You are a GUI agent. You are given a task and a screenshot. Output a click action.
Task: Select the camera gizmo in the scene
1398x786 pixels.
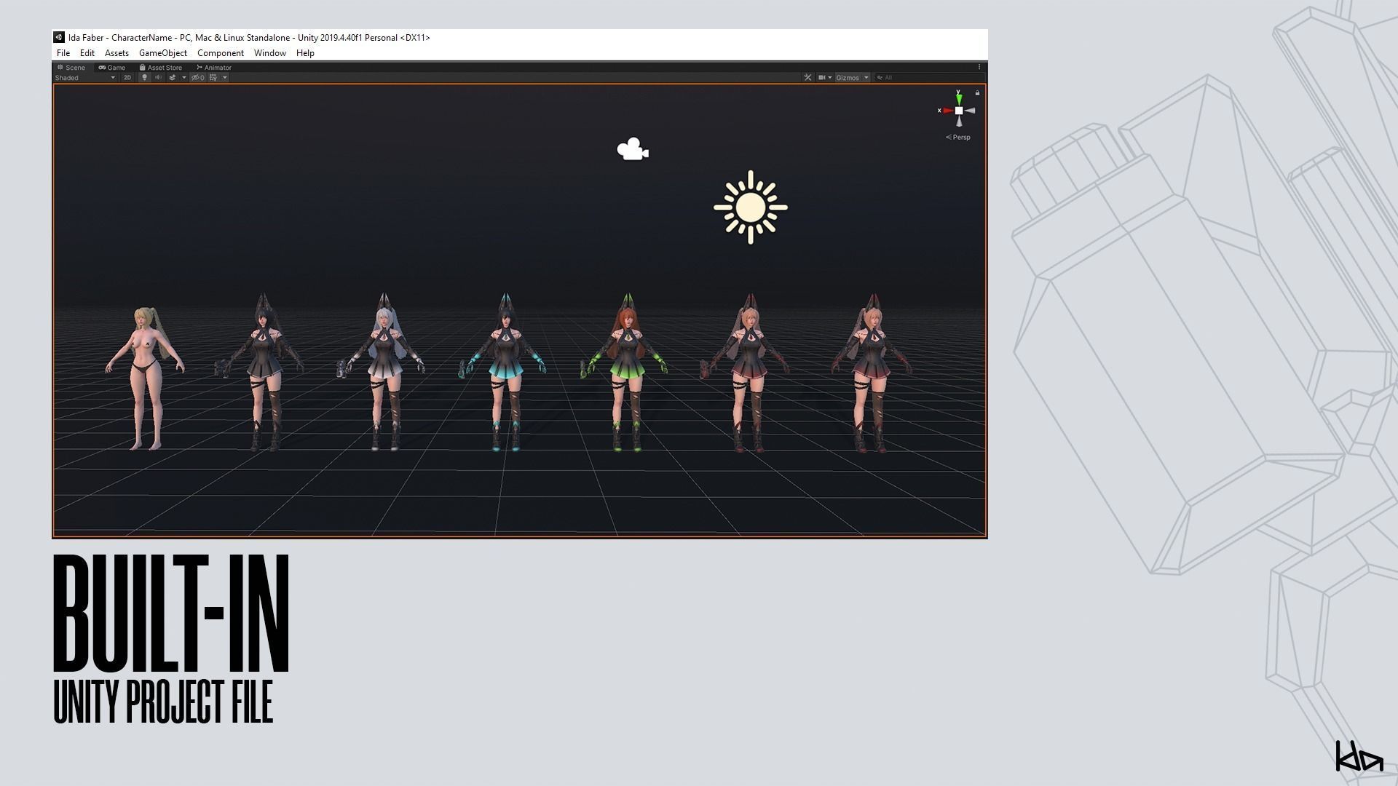pos(632,149)
